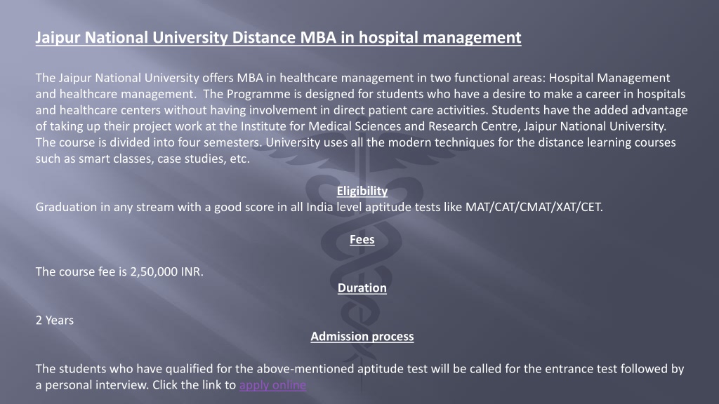The width and height of the screenshot is (719, 404).
Task: Click the MAT/CAT/CMAT/XAT/CET eligibility sentence
Action: pos(319,207)
